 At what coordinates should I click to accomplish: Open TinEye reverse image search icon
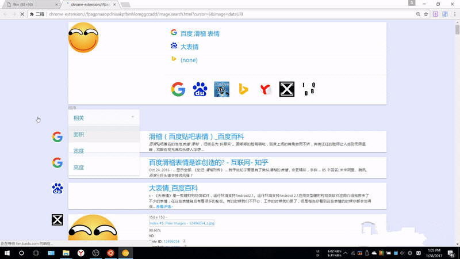click(221, 89)
